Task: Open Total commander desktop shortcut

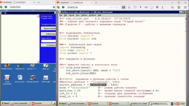Action: 7,80
